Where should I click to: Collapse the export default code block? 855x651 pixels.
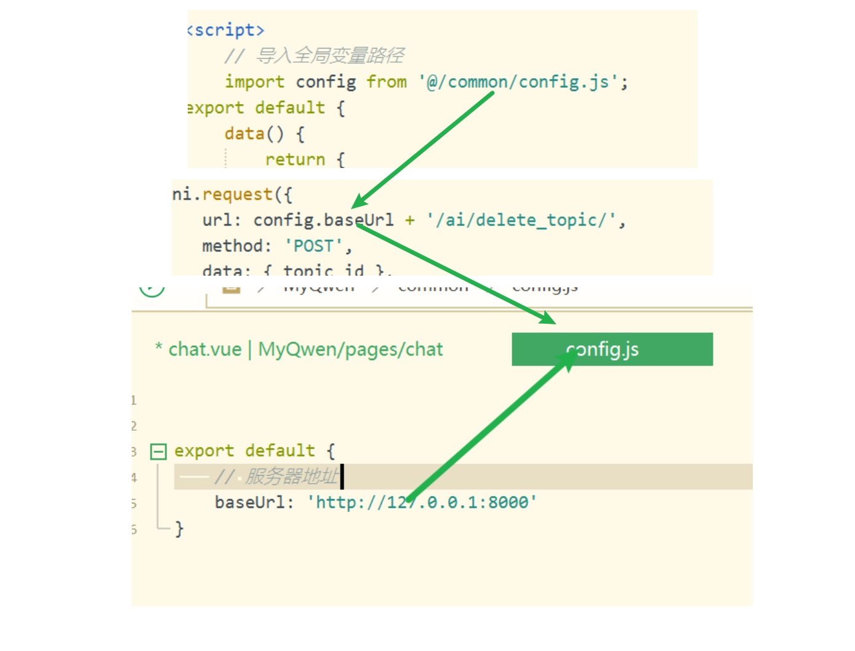pos(158,452)
